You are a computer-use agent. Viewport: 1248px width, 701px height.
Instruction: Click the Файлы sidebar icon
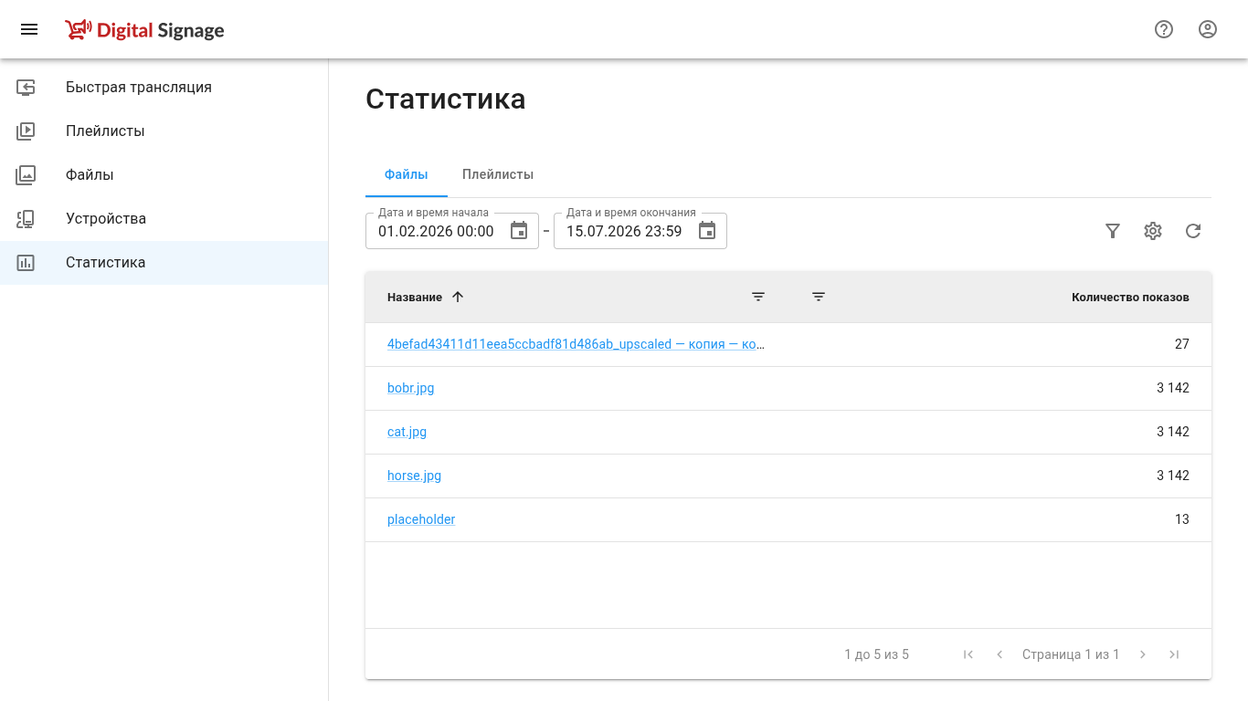point(26,175)
